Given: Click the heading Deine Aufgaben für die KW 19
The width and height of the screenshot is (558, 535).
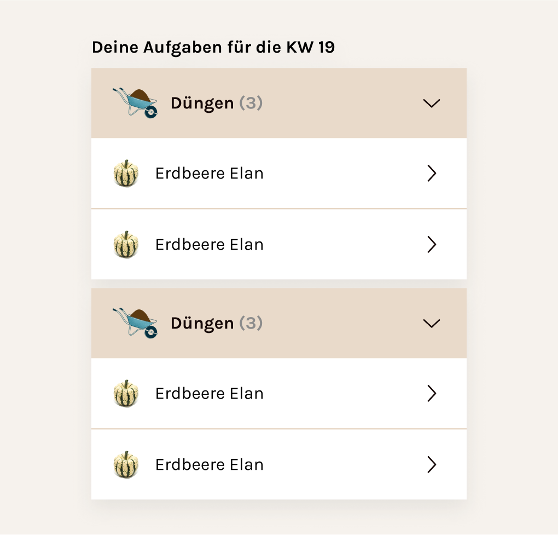Looking at the screenshot, I should click(x=213, y=48).
